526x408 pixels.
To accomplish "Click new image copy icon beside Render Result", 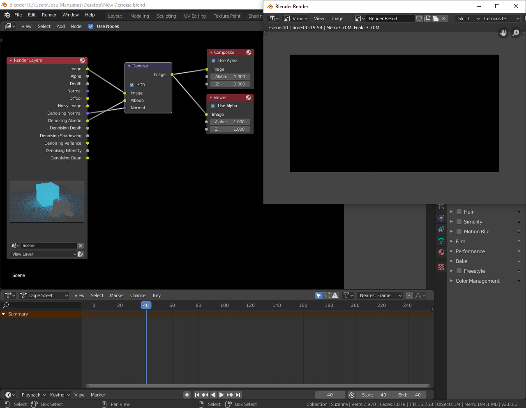I will pos(427,18).
